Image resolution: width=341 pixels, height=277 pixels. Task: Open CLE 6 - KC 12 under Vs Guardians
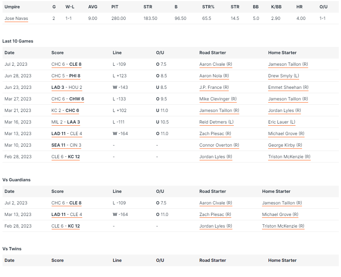pos(66,226)
